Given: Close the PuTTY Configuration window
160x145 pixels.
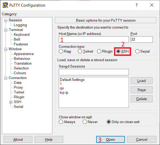Looking at the screenshot, I should pyautogui.click(x=152, y=5).
